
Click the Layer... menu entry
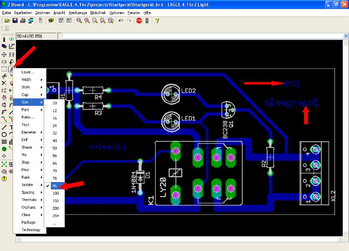click(28, 72)
